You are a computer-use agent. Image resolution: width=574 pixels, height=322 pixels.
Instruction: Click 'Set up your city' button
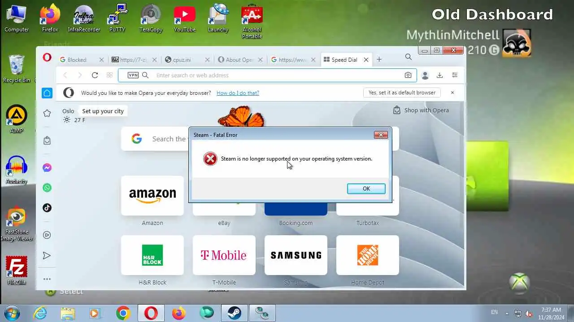point(103,111)
